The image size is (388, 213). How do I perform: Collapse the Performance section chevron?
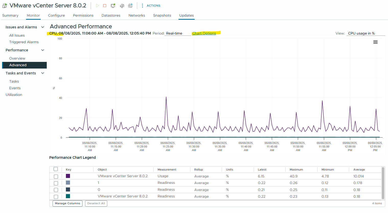pos(43,50)
